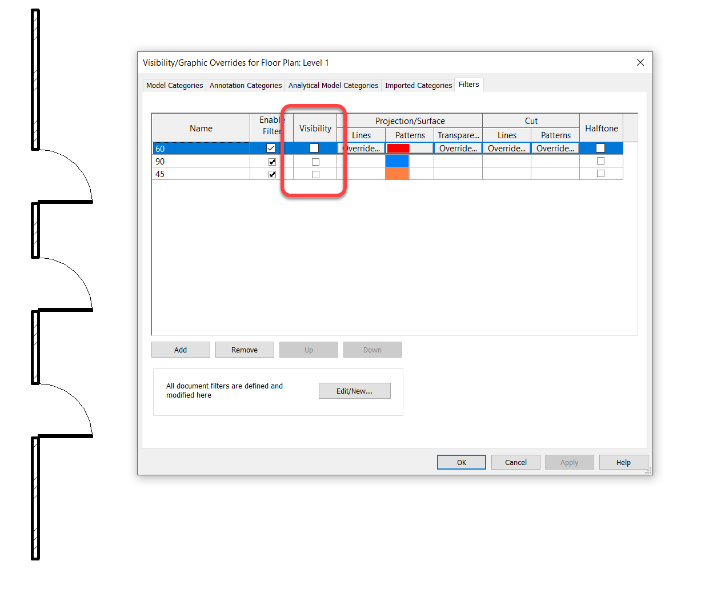Click Edit/New to modify document filters
The image size is (701, 597).
click(354, 390)
